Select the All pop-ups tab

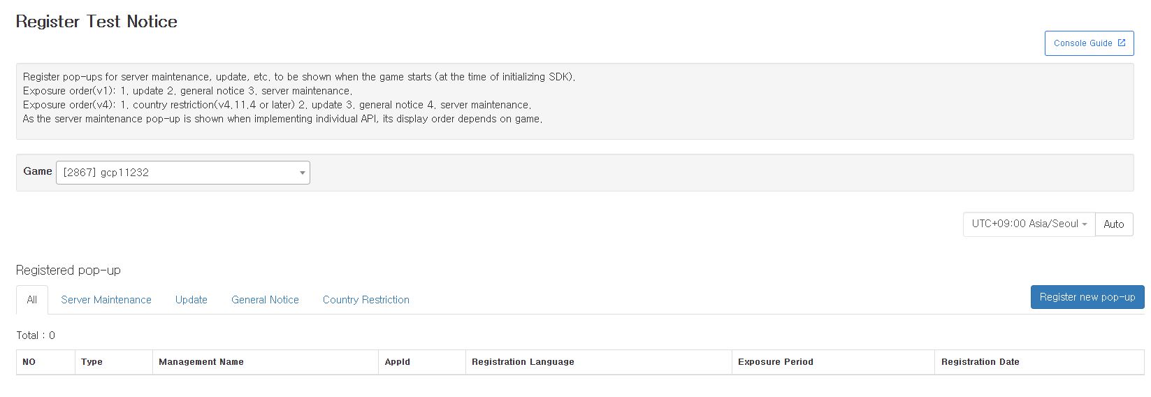pos(32,300)
